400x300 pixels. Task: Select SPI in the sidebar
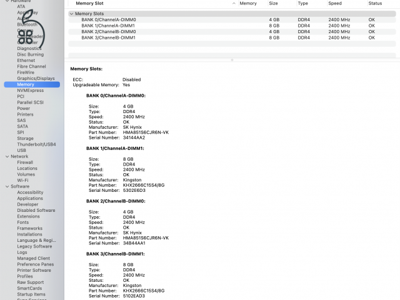21,132
